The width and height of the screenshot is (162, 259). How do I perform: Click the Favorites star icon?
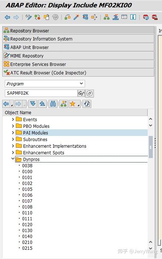point(73,104)
